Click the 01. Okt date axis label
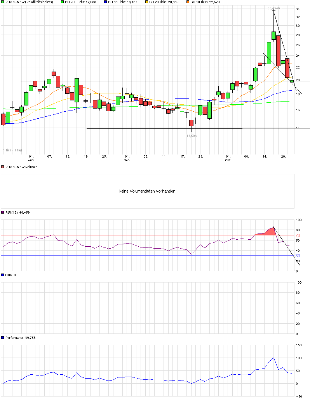This screenshot has width=310, height=400. pyautogui.click(x=228, y=158)
